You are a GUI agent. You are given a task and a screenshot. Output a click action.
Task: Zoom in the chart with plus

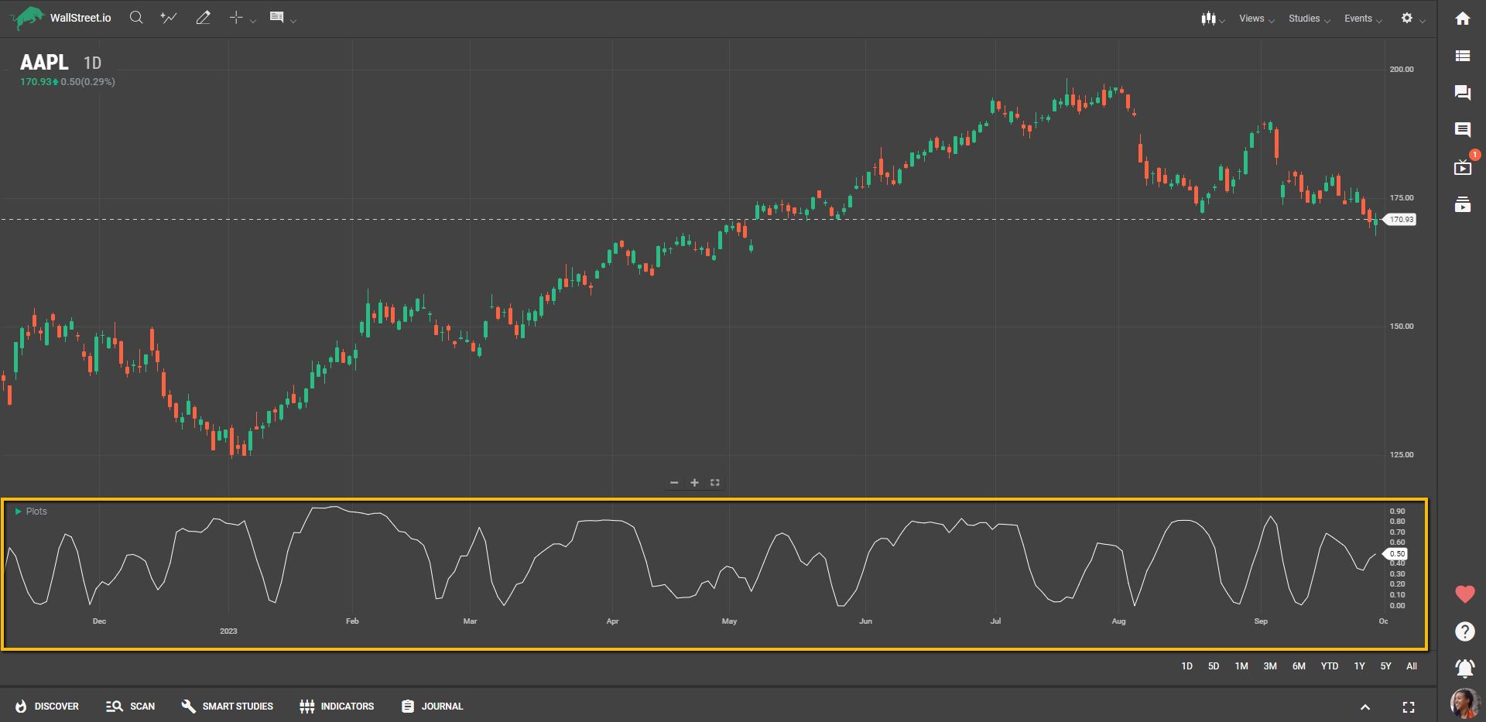point(694,483)
